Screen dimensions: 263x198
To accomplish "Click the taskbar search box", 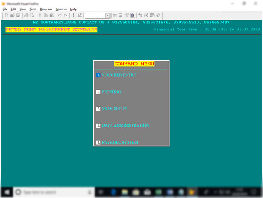I will coord(54,192).
